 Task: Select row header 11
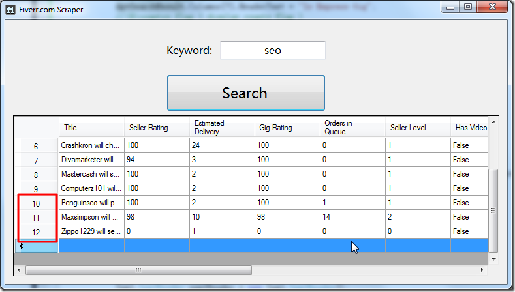pyautogui.click(x=36, y=218)
